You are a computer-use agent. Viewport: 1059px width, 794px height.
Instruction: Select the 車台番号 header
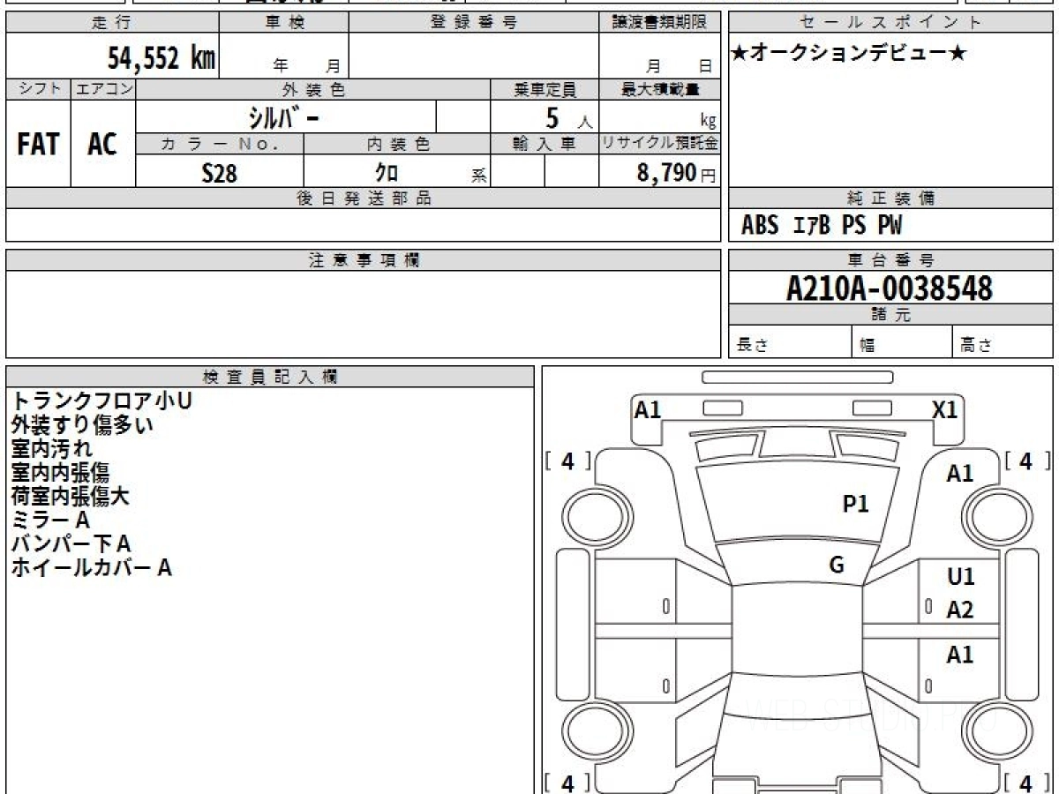(x=890, y=260)
